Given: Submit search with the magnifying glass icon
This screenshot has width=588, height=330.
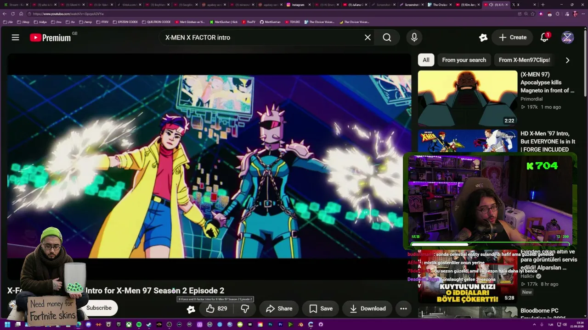Looking at the screenshot, I should (387, 38).
